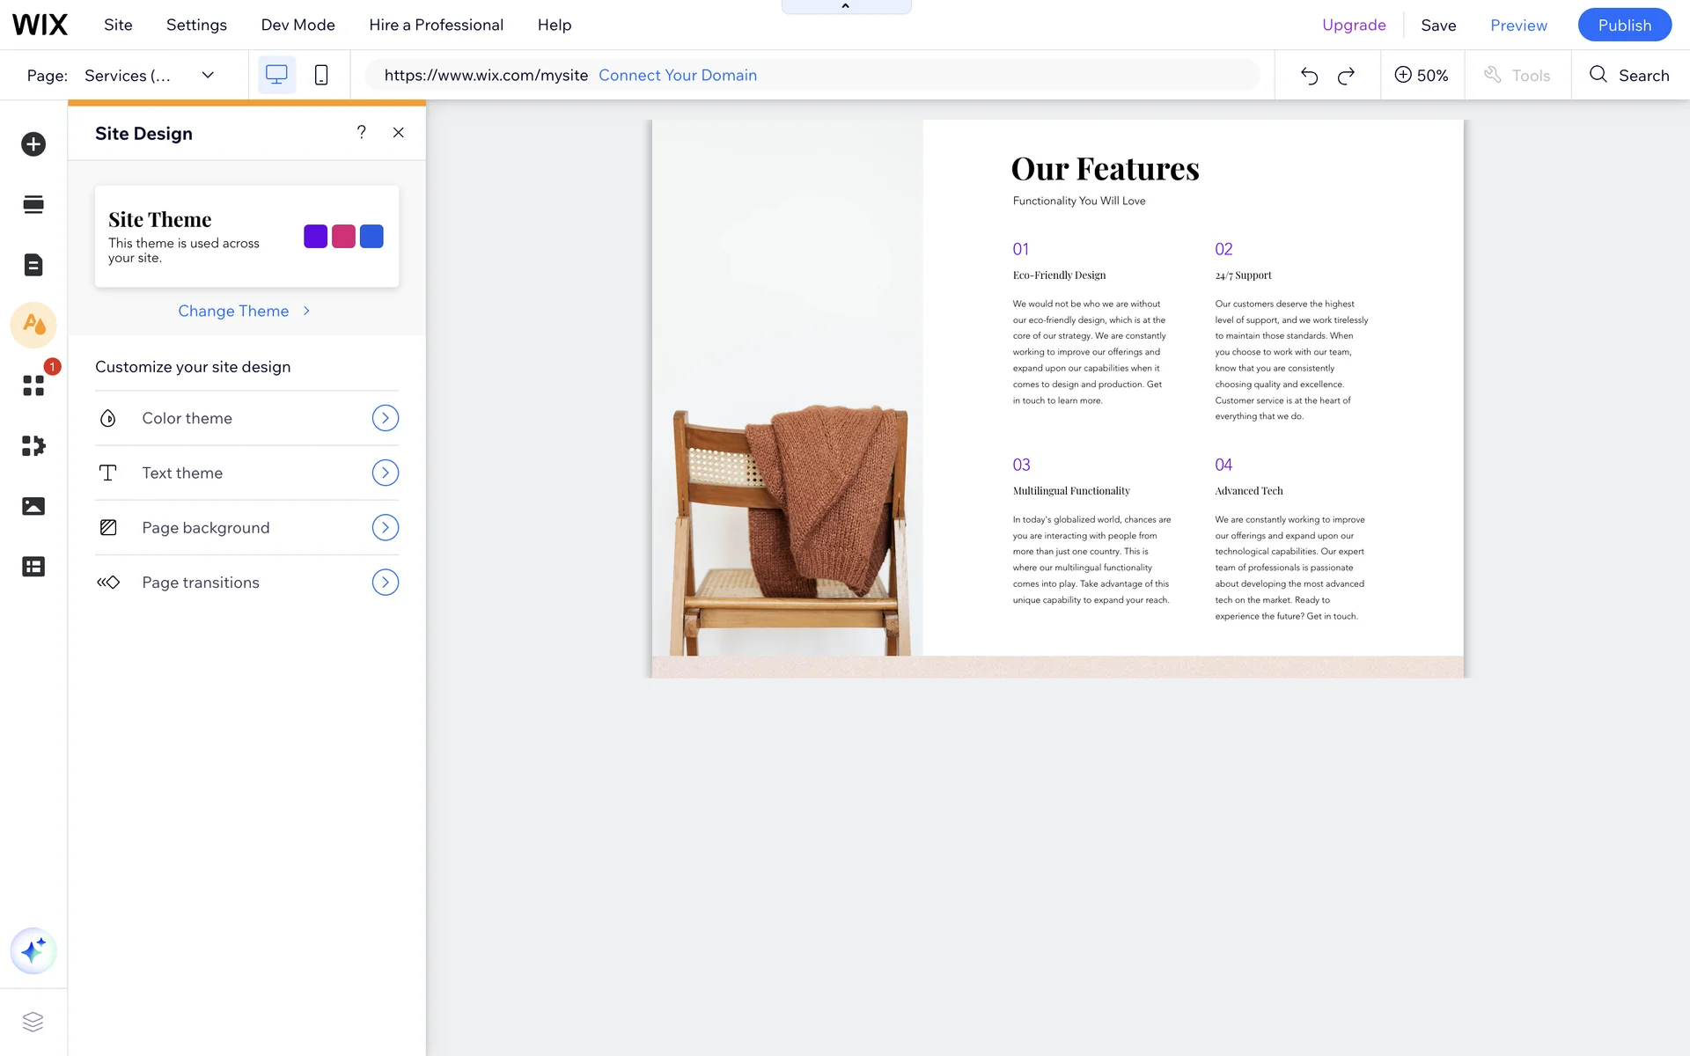This screenshot has width=1690, height=1056.
Task: Click the pink Site Theme color swatch
Action: [343, 236]
